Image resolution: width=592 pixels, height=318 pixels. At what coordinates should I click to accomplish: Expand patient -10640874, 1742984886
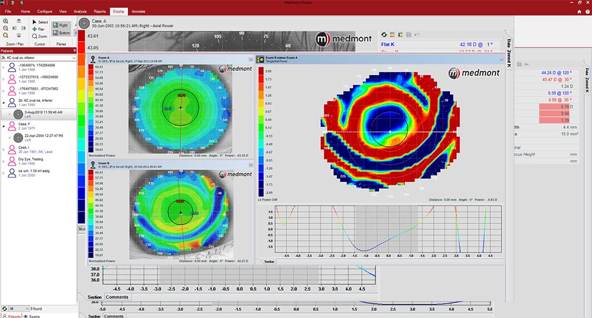(x=4, y=68)
